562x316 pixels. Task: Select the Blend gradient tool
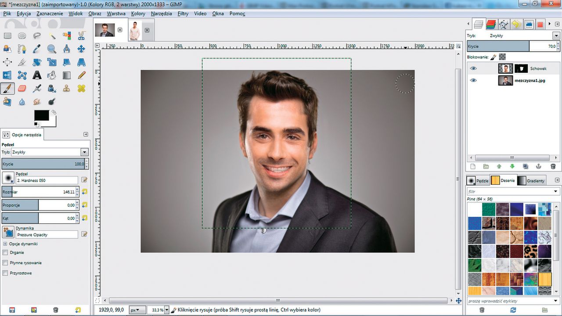(66, 75)
